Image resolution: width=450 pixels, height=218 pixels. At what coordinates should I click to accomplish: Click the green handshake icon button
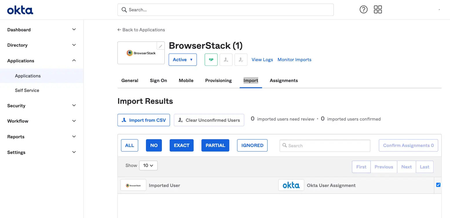[211, 60]
